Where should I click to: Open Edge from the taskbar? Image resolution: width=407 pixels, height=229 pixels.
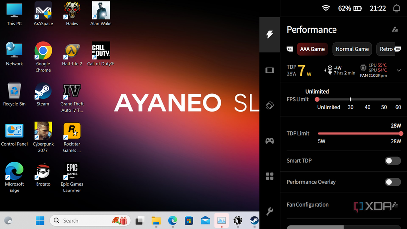172,221
